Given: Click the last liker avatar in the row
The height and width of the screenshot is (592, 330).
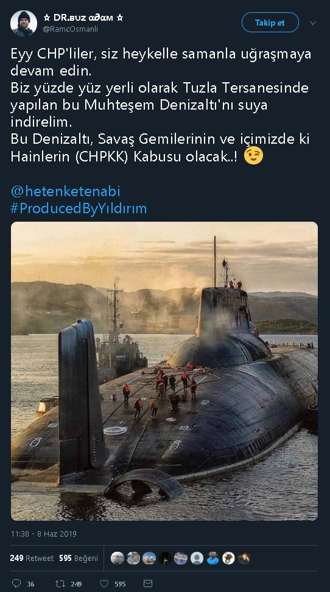Looking at the screenshot, I should point(244,558).
